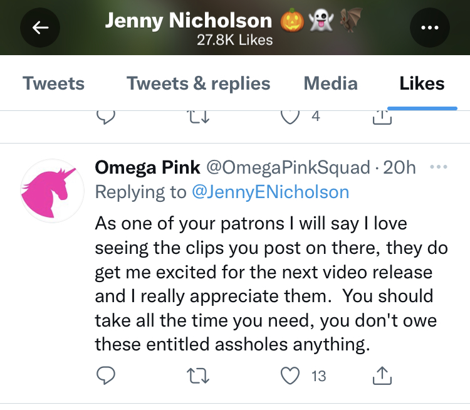Retweet the partially visible top tweet
This screenshot has height=410, width=470.
[x=197, y=117]
